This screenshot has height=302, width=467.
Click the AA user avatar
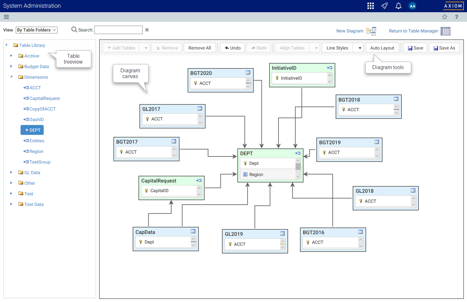[x=412, y=6]
